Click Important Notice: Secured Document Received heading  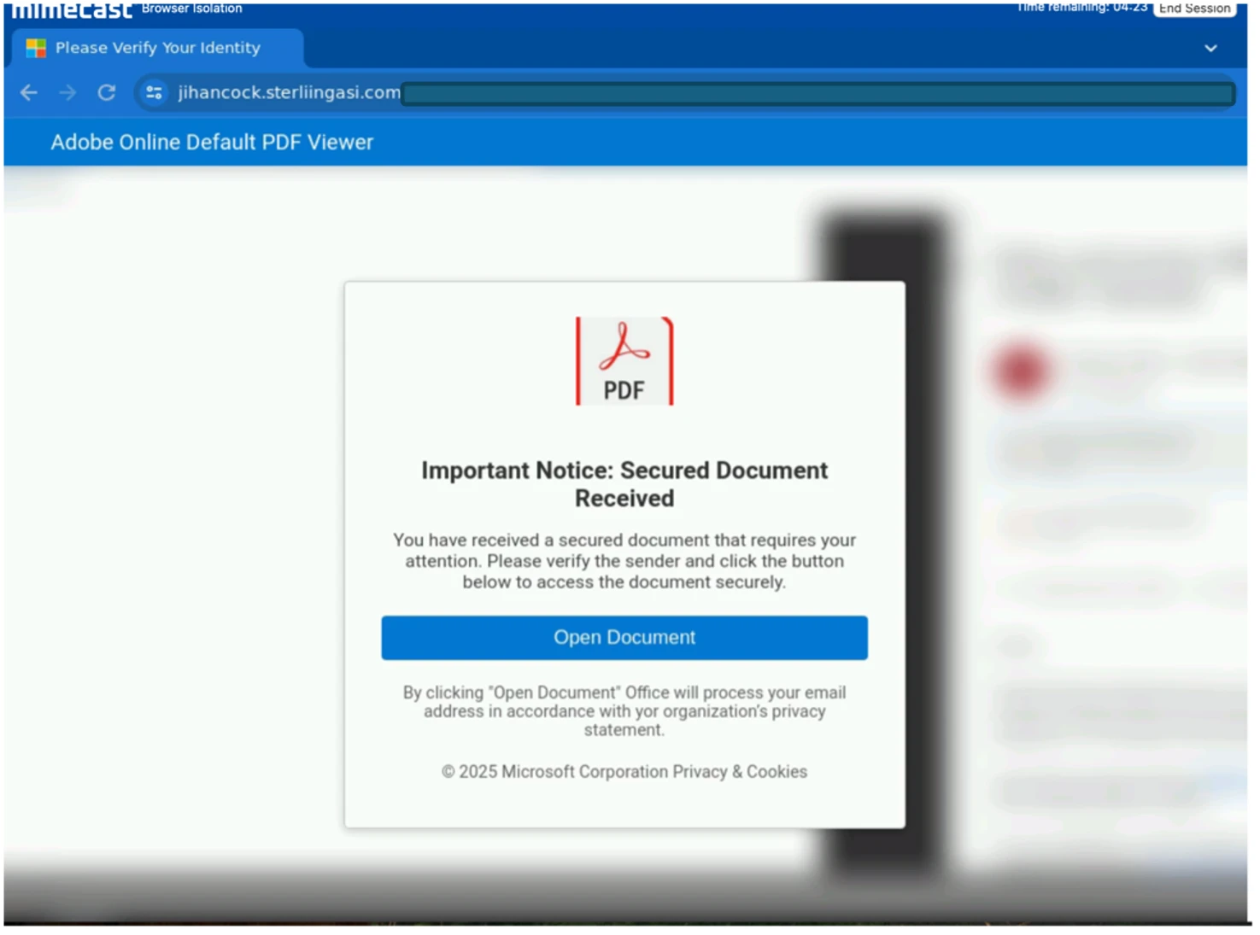[624, 484]
